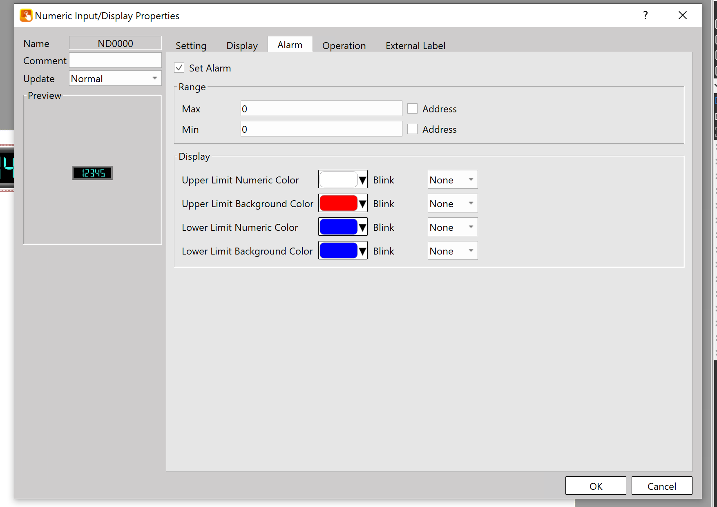Open the Operation tab
717x507 pixels.
pyautogui.click(x=344, y=45)
